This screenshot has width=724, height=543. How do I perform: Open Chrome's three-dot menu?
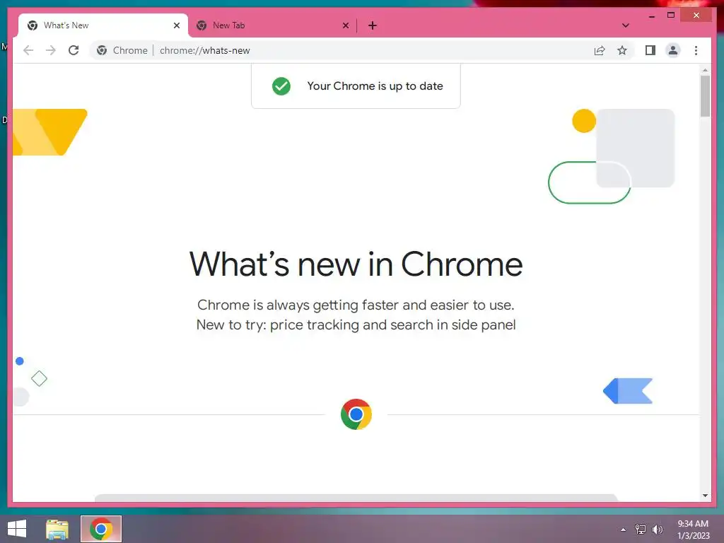(696, 50)
